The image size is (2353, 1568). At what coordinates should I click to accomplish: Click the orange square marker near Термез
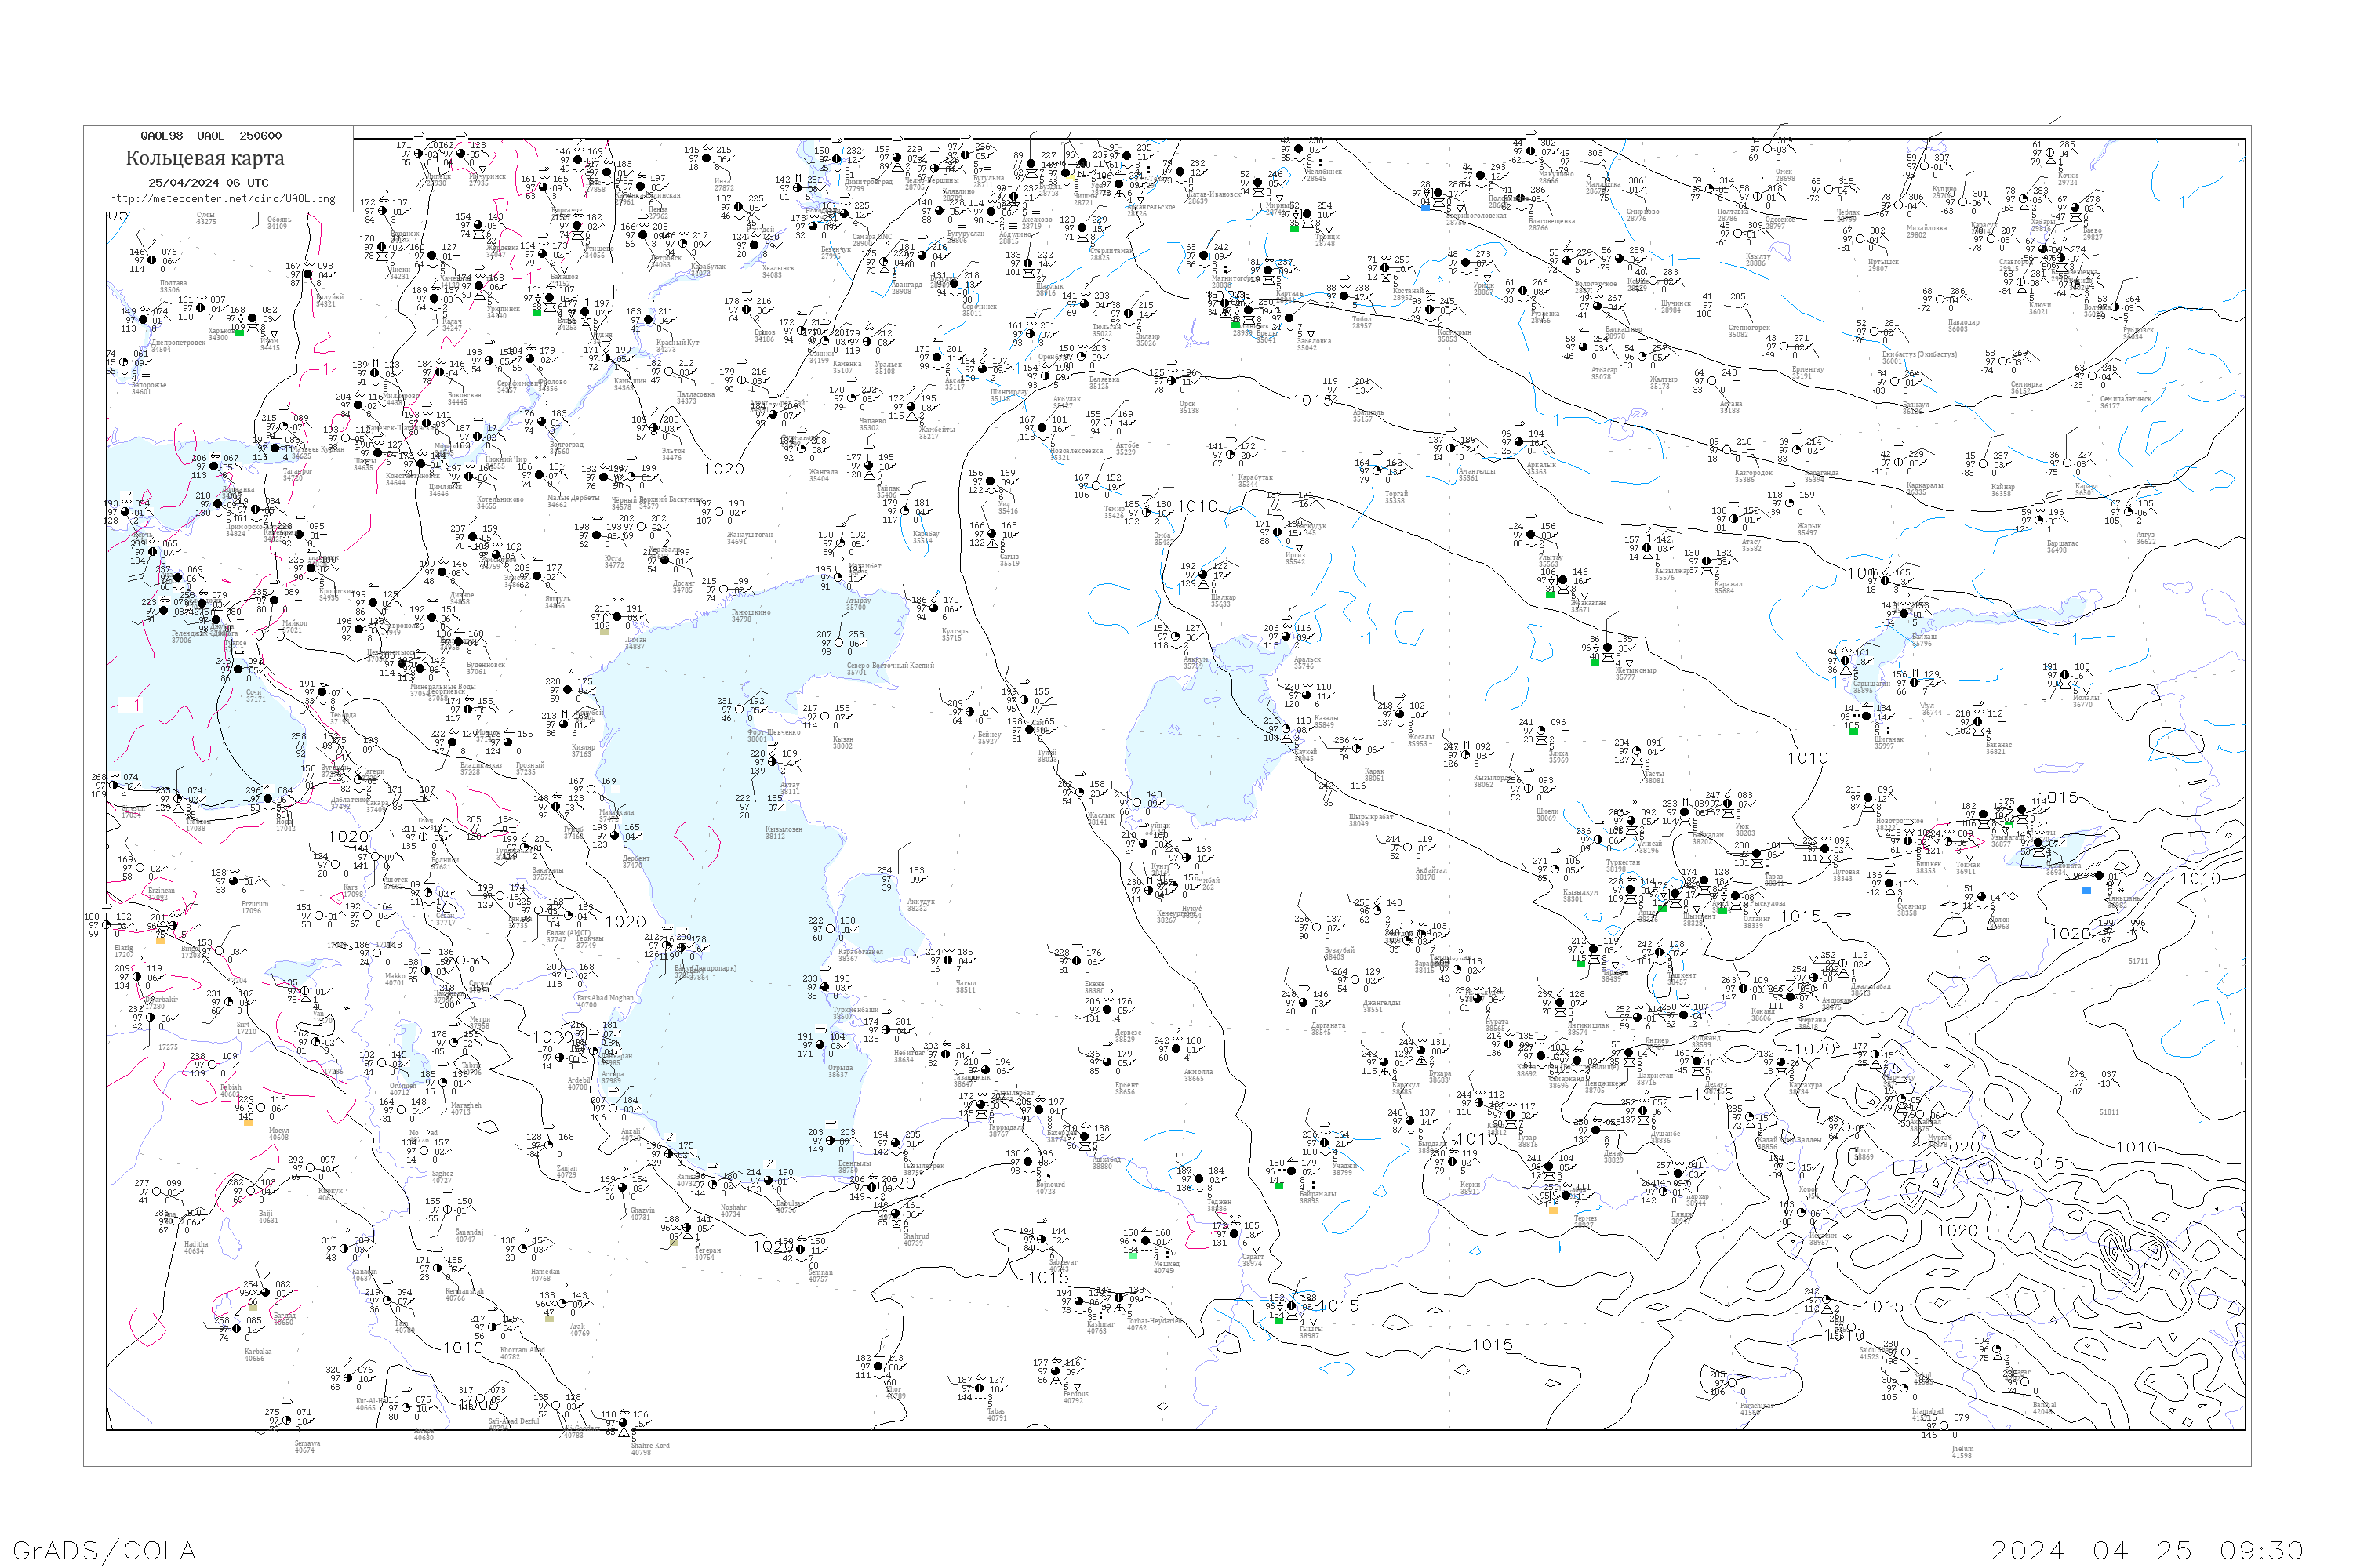click(x=1554, y=1211)
